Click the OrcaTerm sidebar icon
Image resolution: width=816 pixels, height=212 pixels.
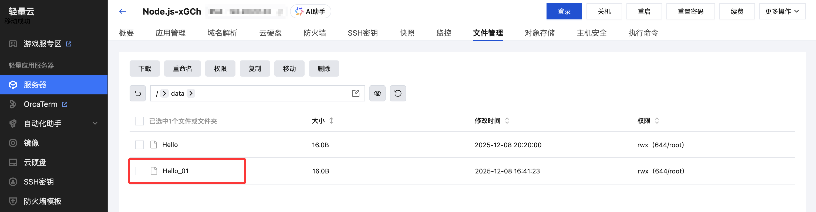pos(13,104)
